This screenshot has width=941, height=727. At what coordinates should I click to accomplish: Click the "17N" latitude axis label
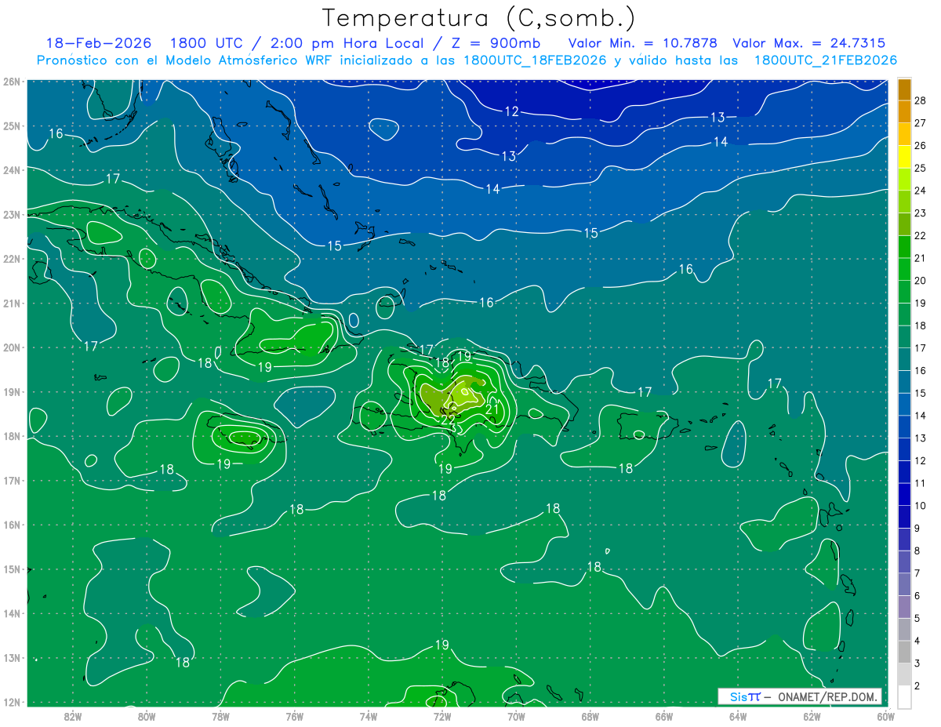click(x=12, y=481)
